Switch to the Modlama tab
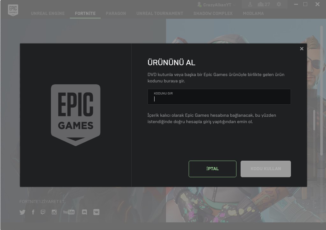Screen dimensions: 326x230 253,13
